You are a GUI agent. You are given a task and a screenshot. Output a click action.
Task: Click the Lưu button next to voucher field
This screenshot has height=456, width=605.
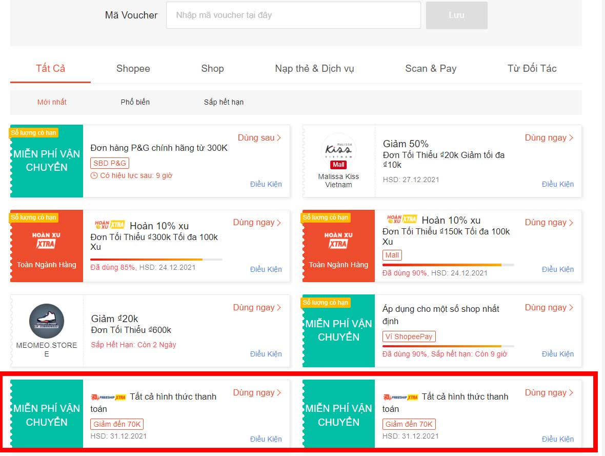pyautogui.click(x=456, y=15)
